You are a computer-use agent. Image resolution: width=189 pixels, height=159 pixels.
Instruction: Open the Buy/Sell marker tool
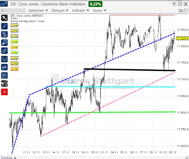click(4, 75)
